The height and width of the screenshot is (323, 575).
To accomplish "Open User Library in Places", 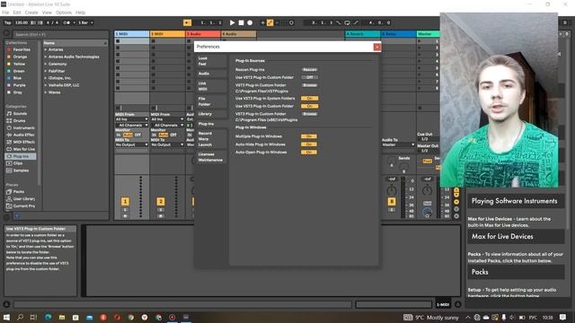I will (x=23, y=199).
